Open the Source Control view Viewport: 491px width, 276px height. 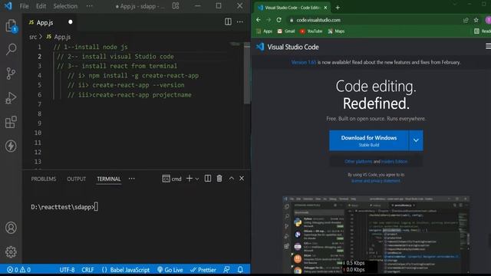[11, 74]
